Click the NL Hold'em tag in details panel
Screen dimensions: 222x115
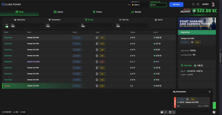[185, 42]
